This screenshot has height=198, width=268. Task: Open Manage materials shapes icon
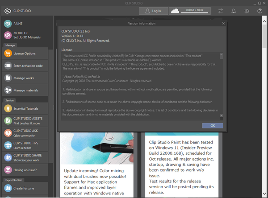point(8,90)
